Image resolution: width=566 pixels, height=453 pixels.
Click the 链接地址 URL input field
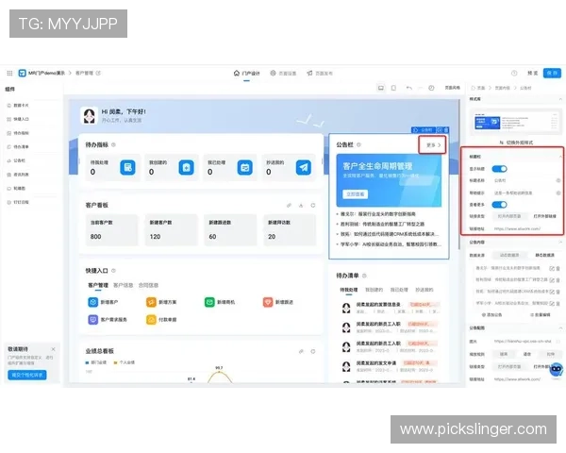(x=526, y=227)
